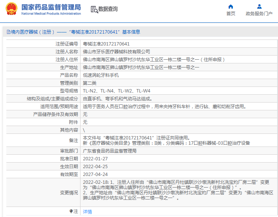
Task: Click the document icon before 境内医疗器械
Action: click(8, 32)
